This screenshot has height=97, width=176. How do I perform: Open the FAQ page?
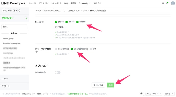tap(66, 3)
